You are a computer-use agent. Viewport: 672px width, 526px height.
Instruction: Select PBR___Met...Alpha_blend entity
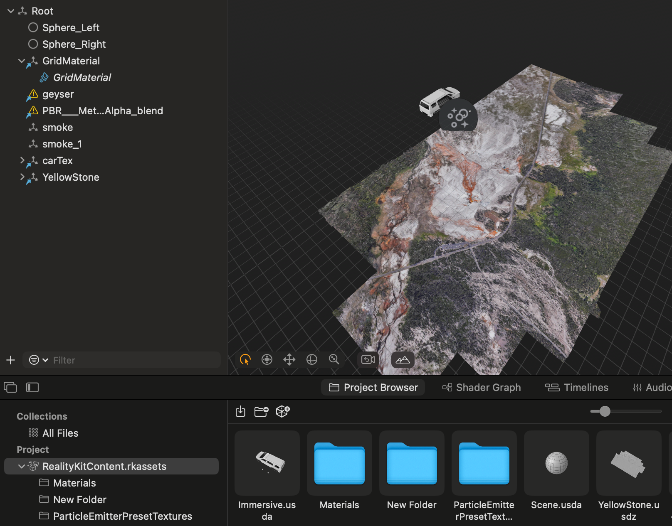click(103, 111)
